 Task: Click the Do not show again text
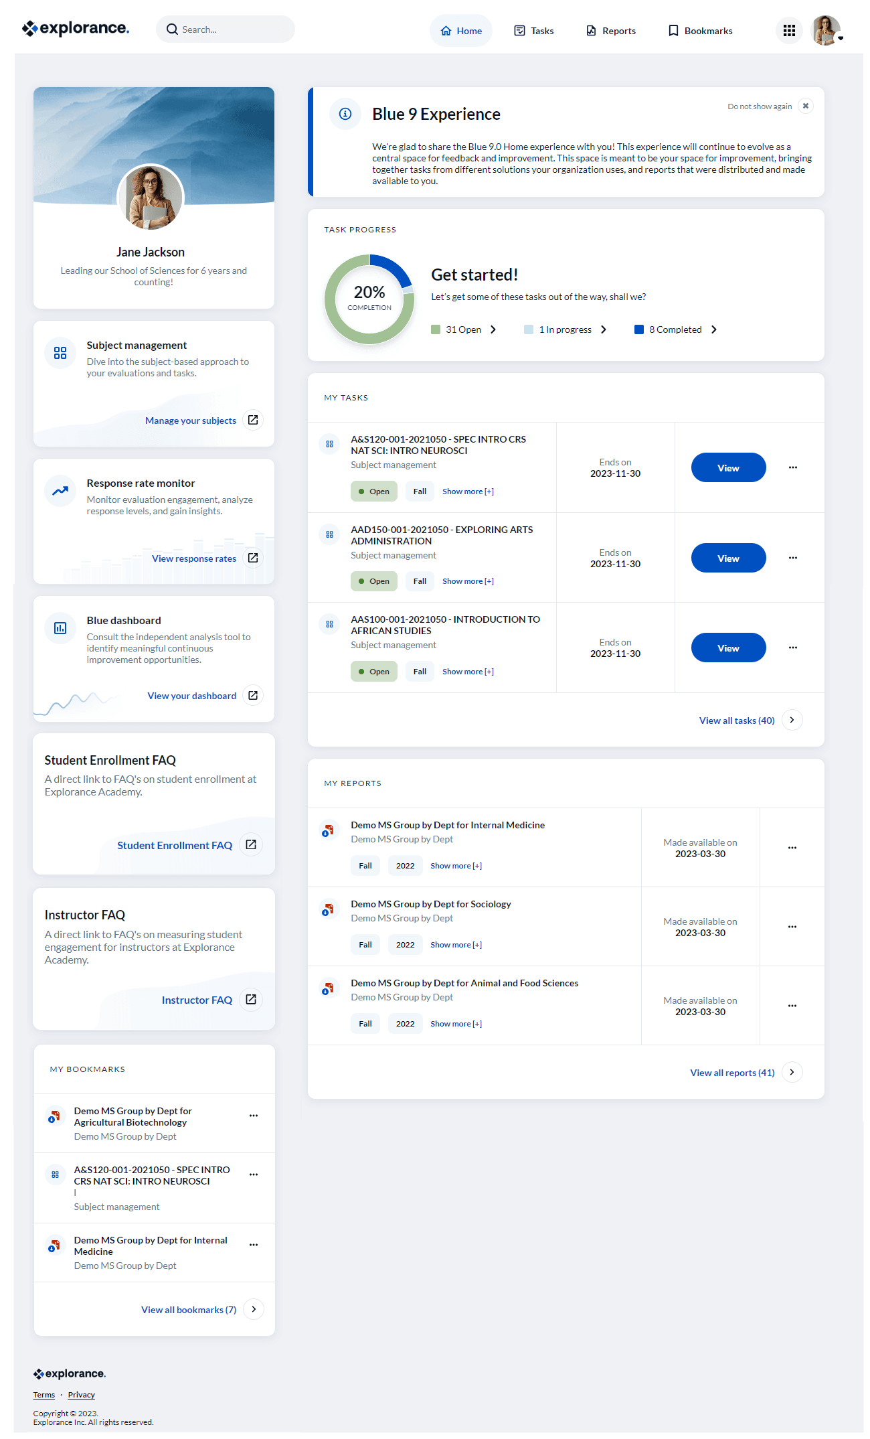[760, 106]
